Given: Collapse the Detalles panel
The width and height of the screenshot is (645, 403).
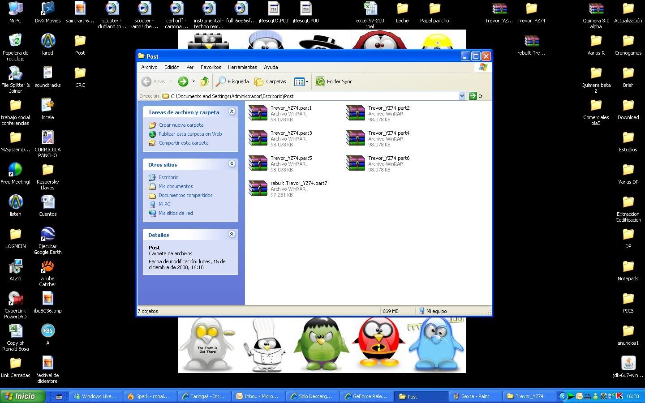Looking at the screenshot, I should click(232, 234).
